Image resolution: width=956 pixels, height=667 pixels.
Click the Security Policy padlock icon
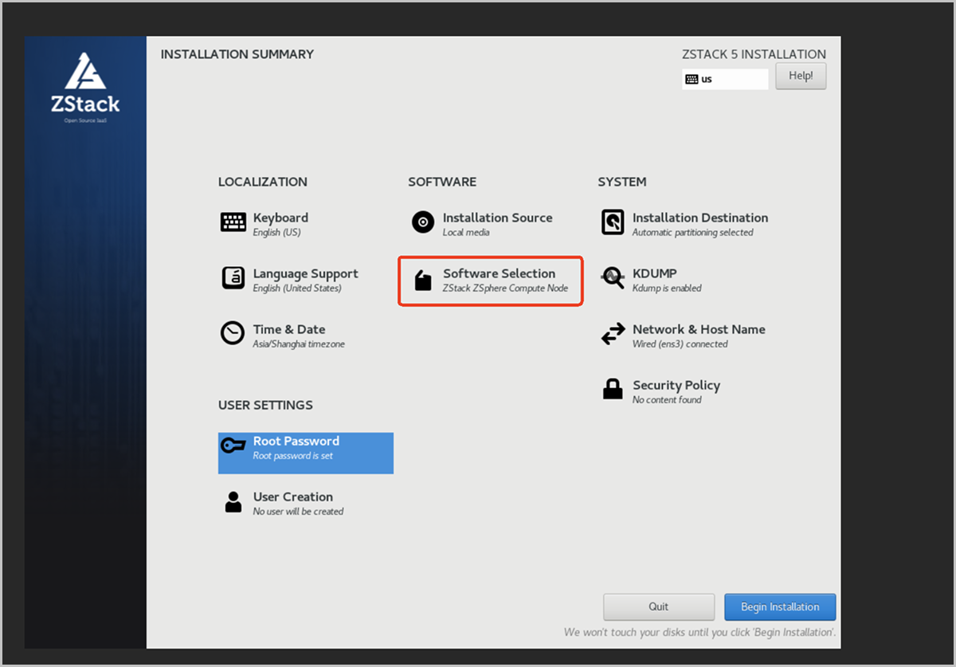point(613,389)
